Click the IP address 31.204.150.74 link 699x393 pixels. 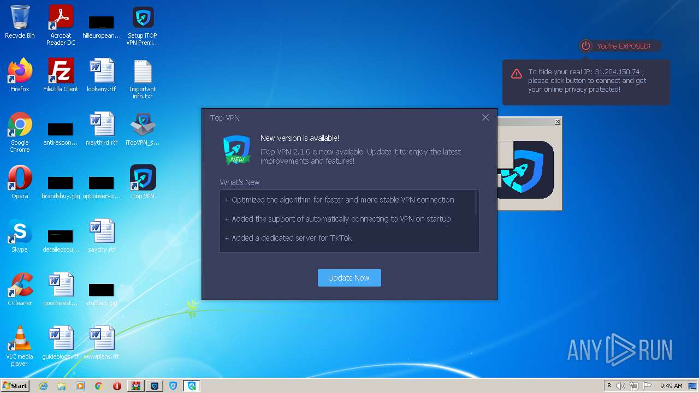click(x=617, y=72)
